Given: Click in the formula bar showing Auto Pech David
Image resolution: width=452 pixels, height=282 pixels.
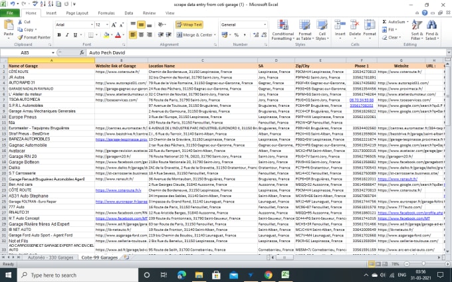Looking at the screenshot, I should click(x=267, y=52).
